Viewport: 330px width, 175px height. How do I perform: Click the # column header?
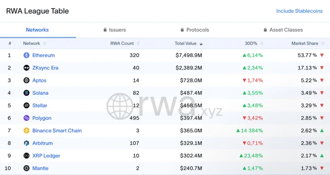(10, 44)
